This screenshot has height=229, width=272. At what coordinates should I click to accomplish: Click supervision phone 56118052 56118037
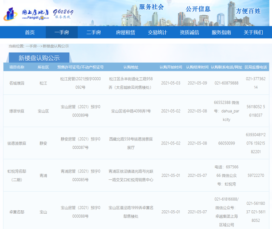point(256,111)
